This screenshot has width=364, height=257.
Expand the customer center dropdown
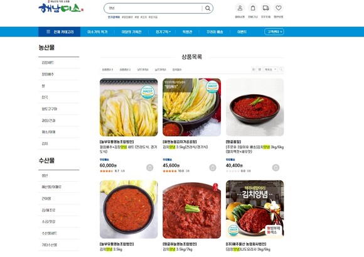274,31
